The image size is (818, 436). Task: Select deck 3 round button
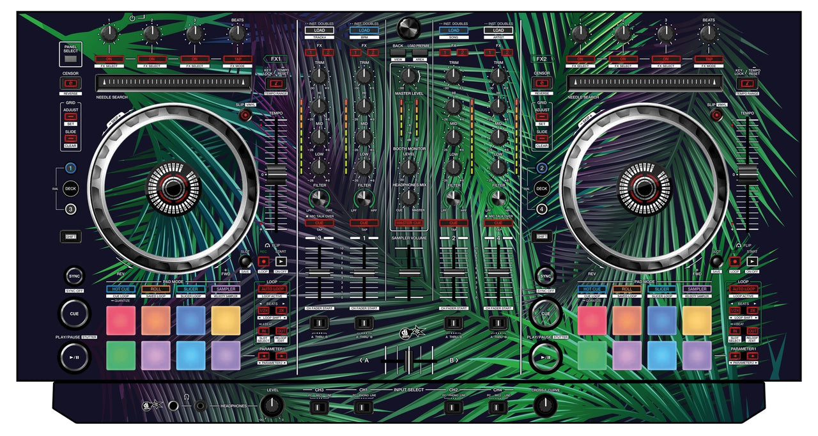point(71,208)
